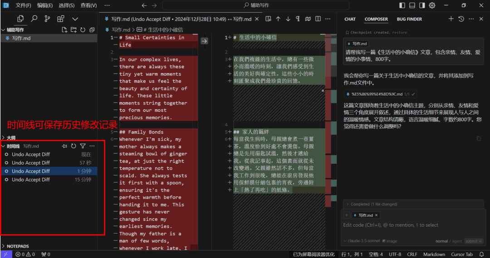Select the 15 分钟 Undo Accept Diff entry
Viewport: 490px width, 258px height.
(x=49, y=180)
